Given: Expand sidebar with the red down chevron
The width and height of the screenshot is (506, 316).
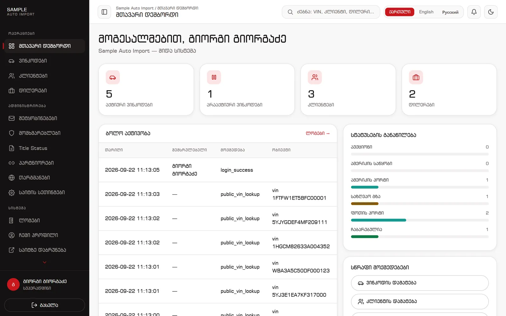Looking at the screenshot, I should (x=45, y=262).
